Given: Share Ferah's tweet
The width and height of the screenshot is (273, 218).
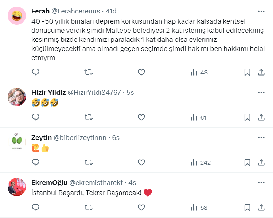Looking at the screenshot, I should [x=261, y=72].
